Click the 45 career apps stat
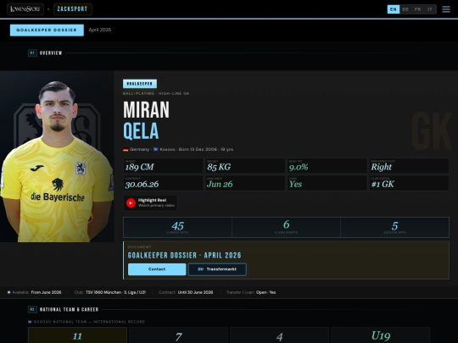This screenshot has height=343, width=458. pos(177,227)
